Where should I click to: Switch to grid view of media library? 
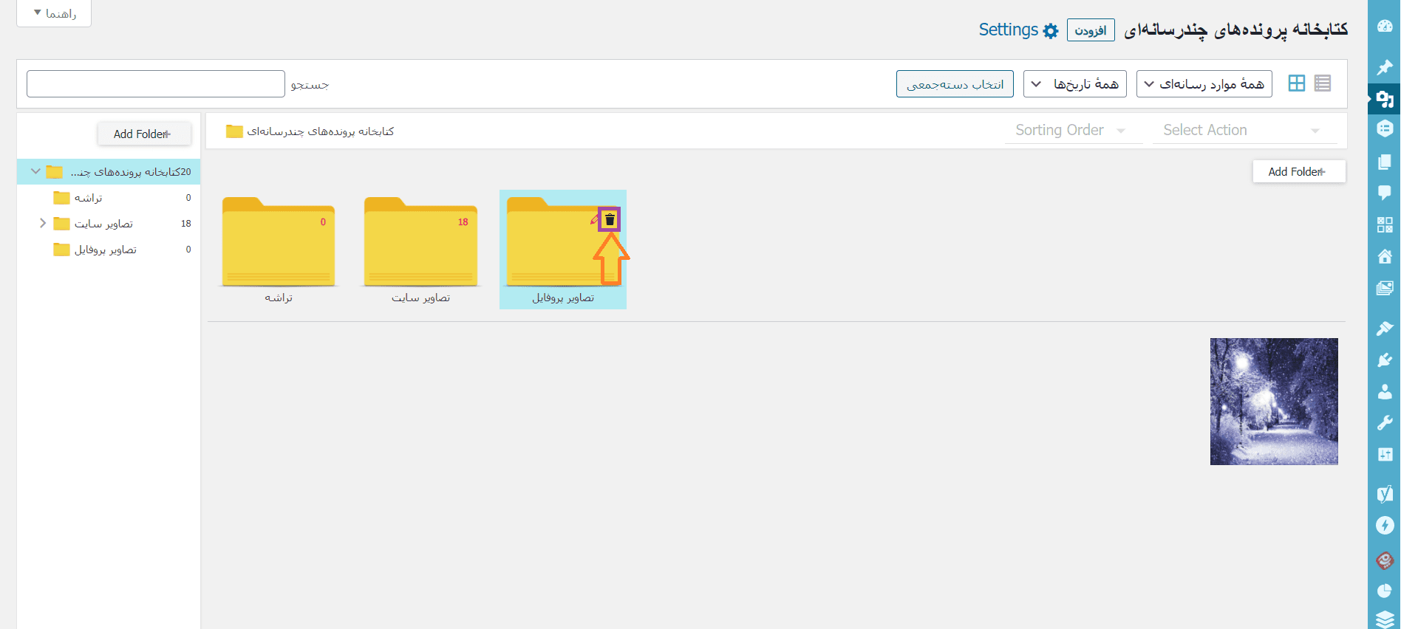(x=1296, y=83)
